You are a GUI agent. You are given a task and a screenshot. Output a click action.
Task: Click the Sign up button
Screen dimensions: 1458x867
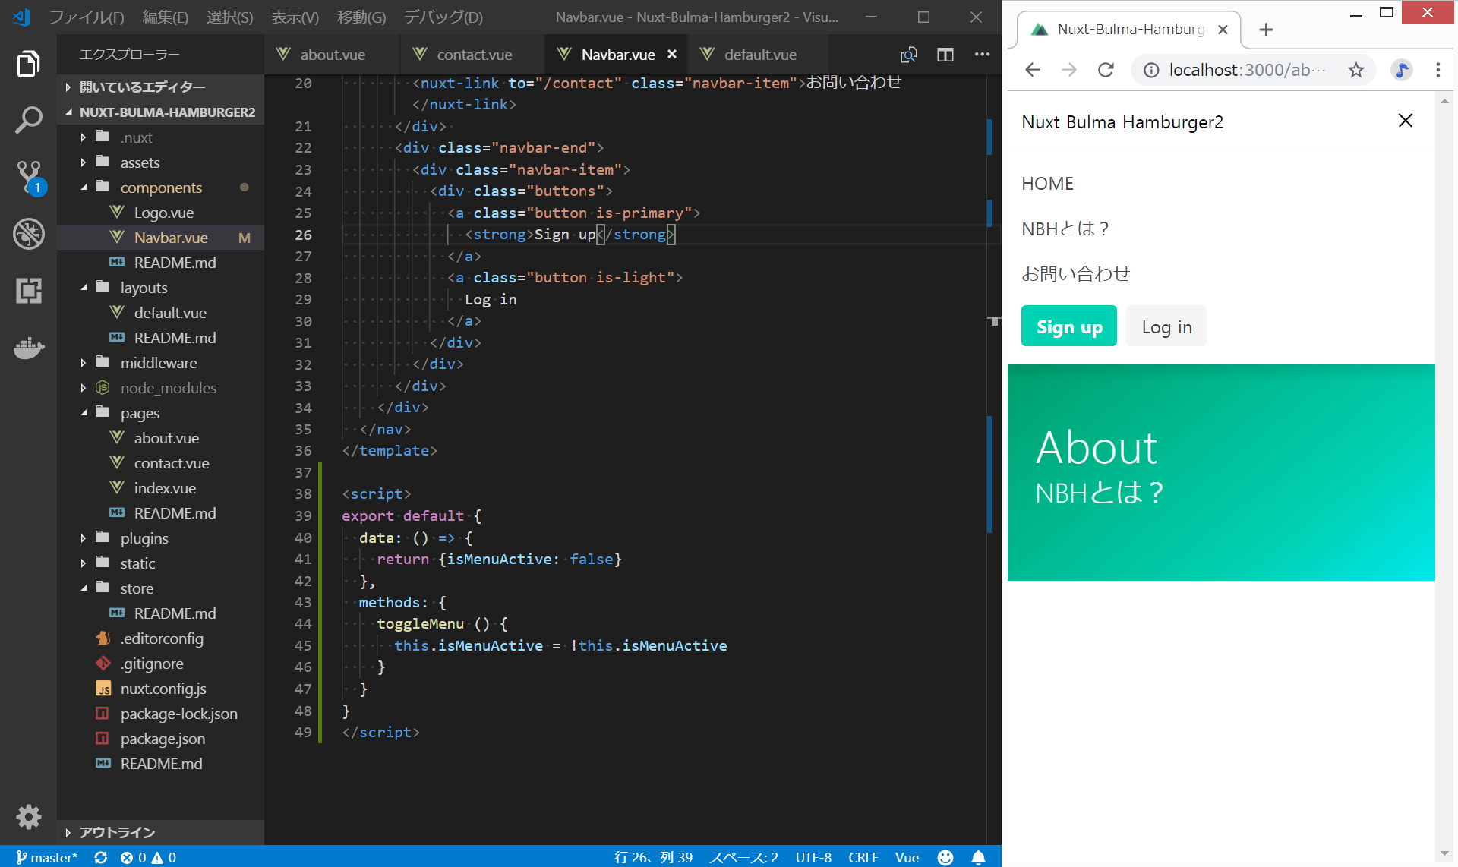(1068, 326)
